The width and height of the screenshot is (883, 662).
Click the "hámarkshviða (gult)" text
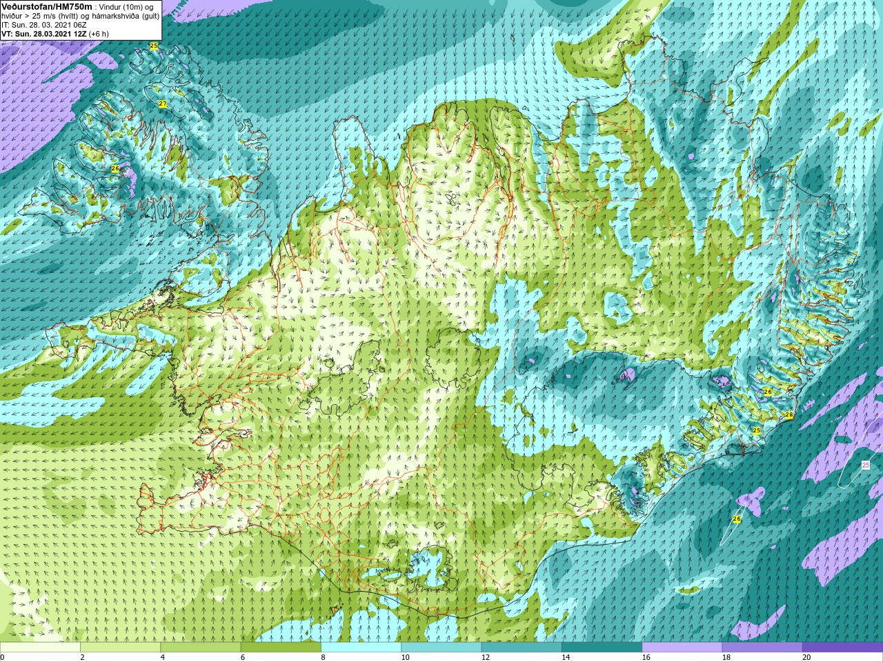pos(126,16)
